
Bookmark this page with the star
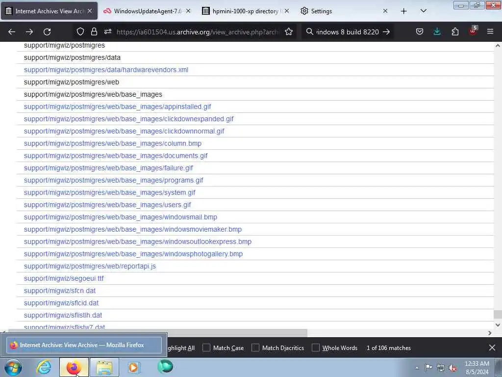tap(289, 31)
